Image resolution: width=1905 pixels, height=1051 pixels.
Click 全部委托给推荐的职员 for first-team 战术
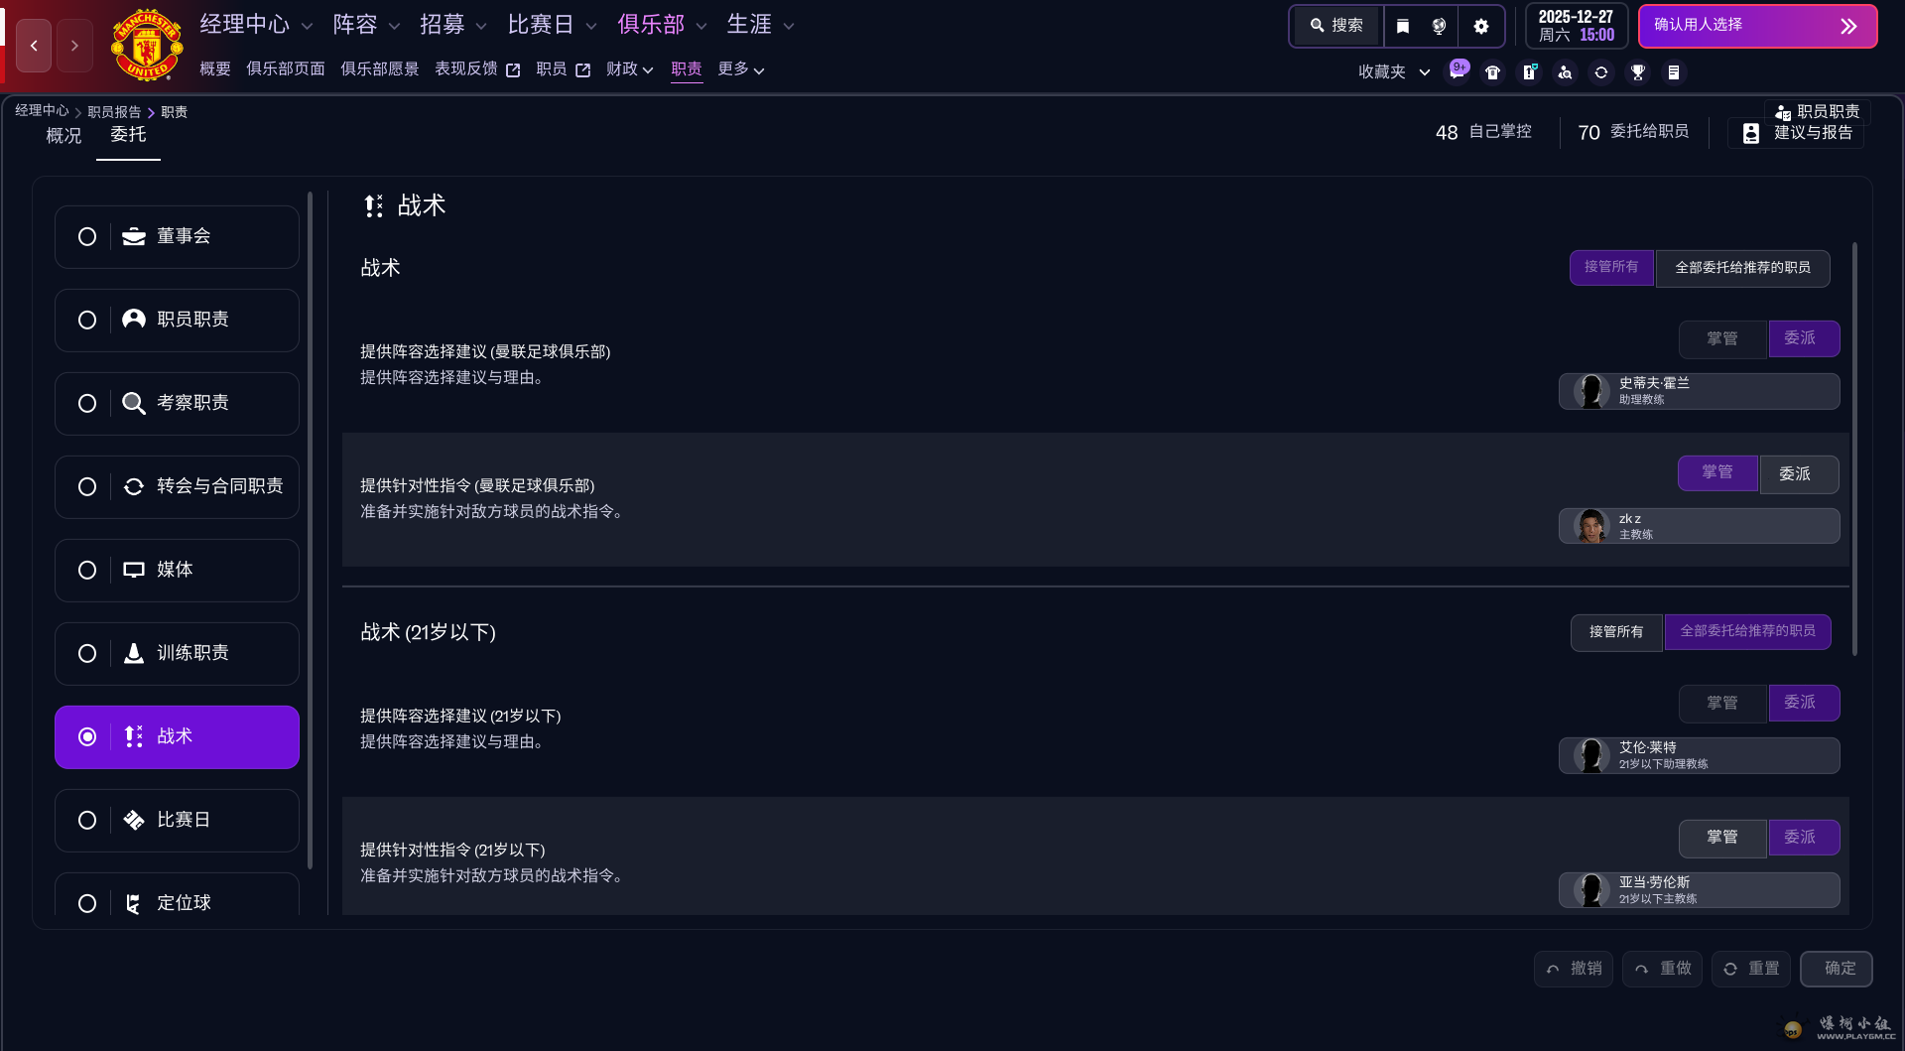click(x=1742, y=268)
